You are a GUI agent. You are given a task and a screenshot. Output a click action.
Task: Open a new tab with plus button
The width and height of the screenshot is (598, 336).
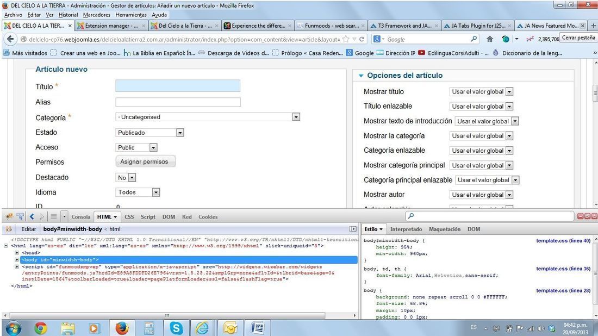593,26
